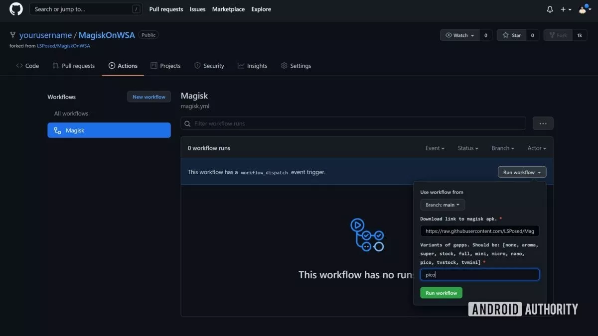Open MagiskOnWSA repository link
This screenshot has height=336, width=598.
(107, 35)
